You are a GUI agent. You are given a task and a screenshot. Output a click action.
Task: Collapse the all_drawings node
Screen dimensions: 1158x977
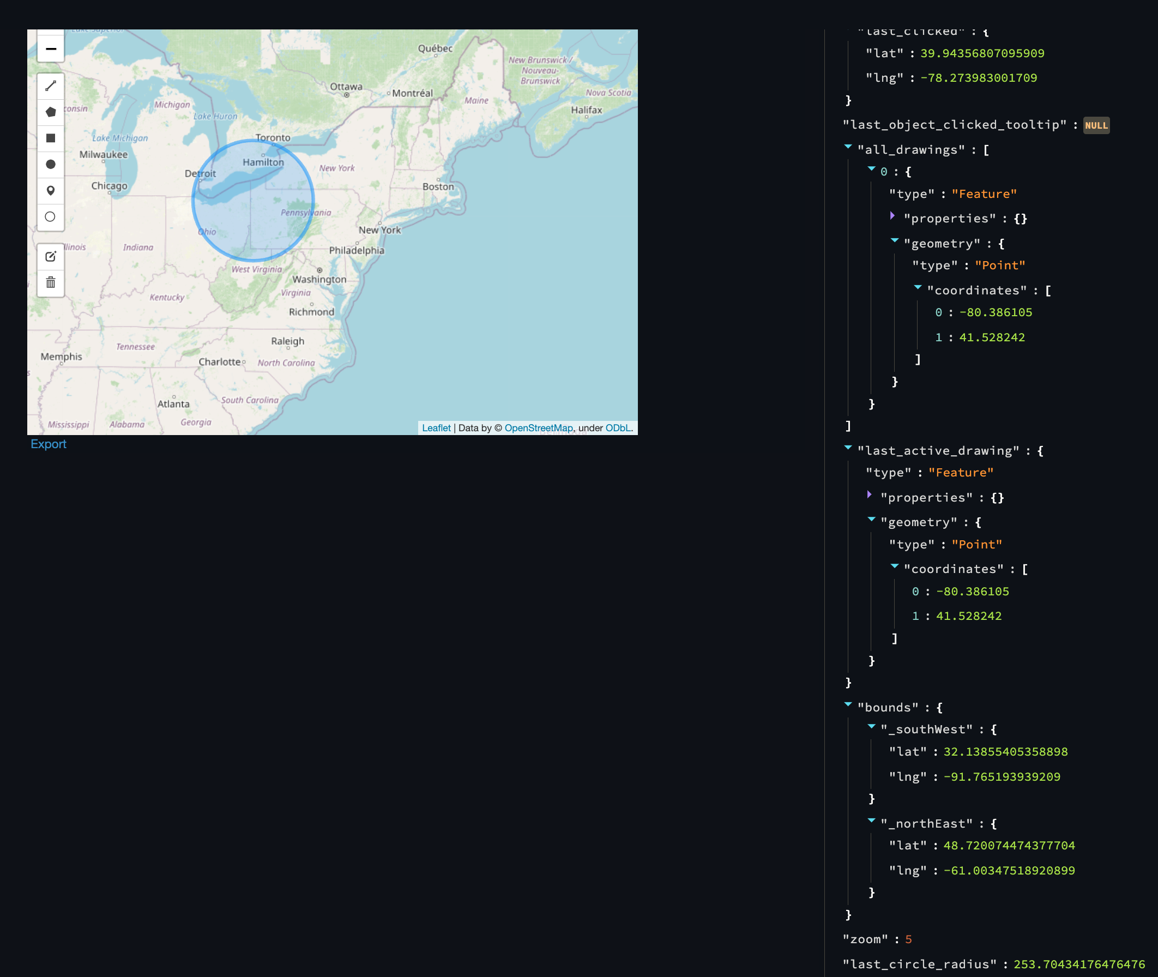click(847, 147)
